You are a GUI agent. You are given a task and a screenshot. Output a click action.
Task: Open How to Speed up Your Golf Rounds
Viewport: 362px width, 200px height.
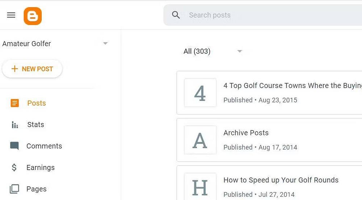(281, 180)
